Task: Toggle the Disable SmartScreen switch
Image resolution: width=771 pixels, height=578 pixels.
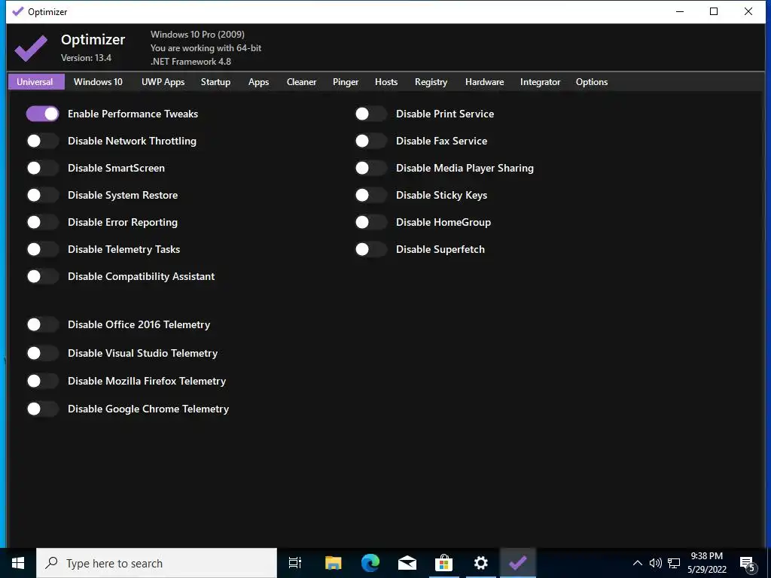Action: click(42, 168)
